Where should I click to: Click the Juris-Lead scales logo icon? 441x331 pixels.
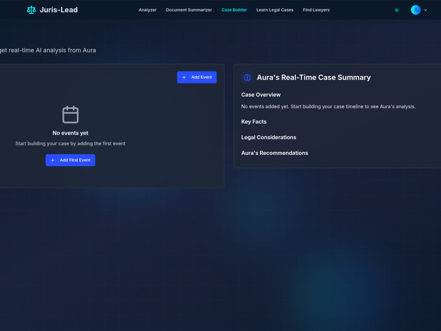(x=31, y=10)
